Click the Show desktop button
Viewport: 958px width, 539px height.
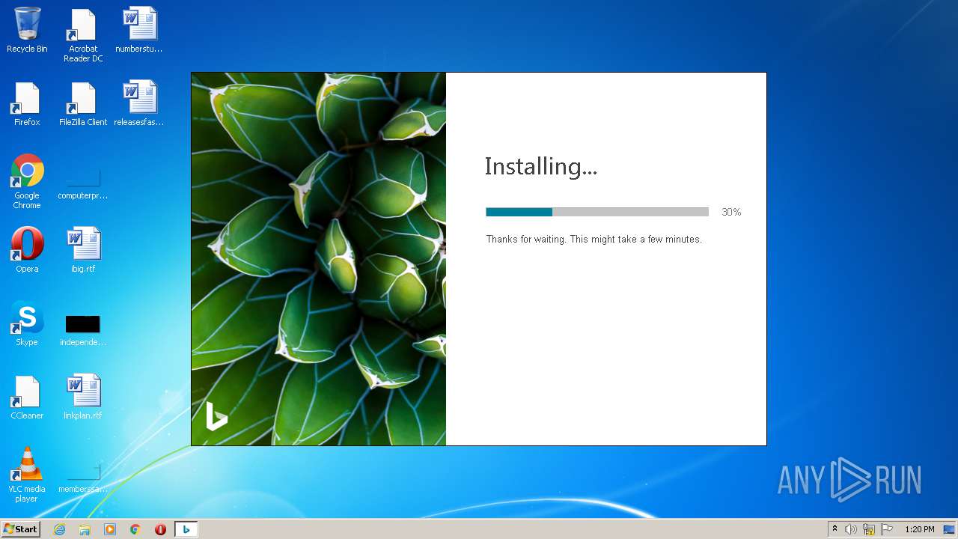coord(951,529)
